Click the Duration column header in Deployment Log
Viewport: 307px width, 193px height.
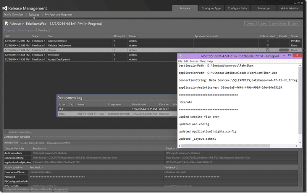point(164,104)
